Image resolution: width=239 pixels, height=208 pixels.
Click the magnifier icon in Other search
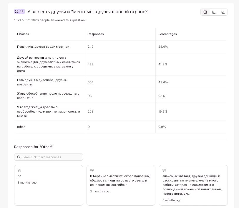click(x=19, y=157)
